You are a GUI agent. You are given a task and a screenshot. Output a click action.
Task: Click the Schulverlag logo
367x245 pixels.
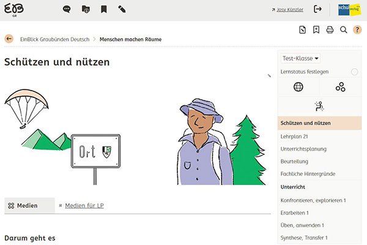pyautogui.click(x=349, y=9)
